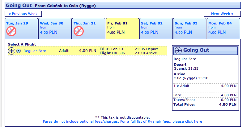Select the Regular Fare radio button
This screenshot has width=242, height=127.
[x=19, y=51]
